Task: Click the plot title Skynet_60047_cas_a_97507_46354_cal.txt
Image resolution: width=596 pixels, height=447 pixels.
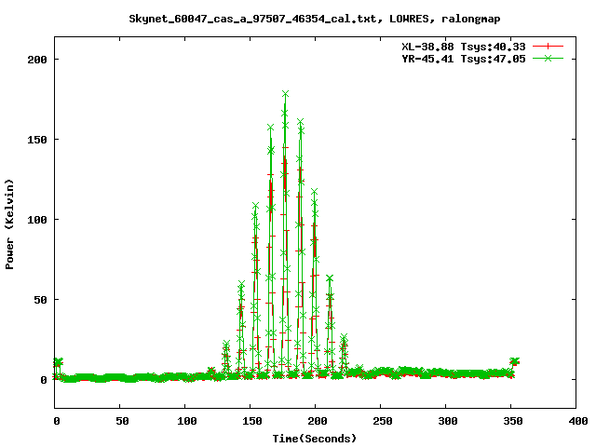Action: pyautogui.click(x=315, y=19)
